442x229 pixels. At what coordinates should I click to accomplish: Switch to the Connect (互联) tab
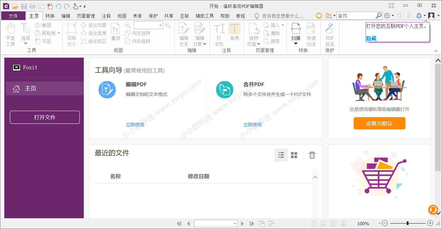pyautogui.click(x=184, y=16)
